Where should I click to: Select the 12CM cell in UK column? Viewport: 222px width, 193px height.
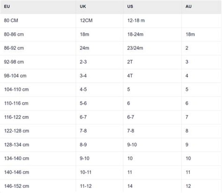click(86, 20)
